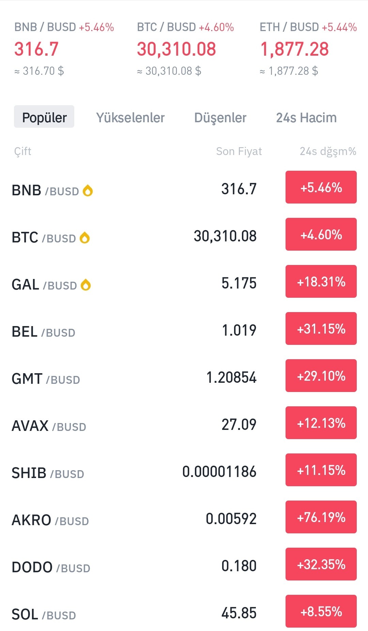Screen dimensions: 368x631
Task: Open the BNB / BUSD summary card
Action: pyautogui.click(x=64, y=48)
